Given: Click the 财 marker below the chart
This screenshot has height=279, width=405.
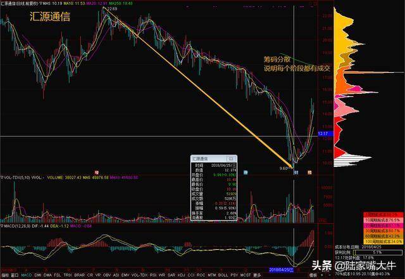Looking at the screenshot, I should 296,172.
